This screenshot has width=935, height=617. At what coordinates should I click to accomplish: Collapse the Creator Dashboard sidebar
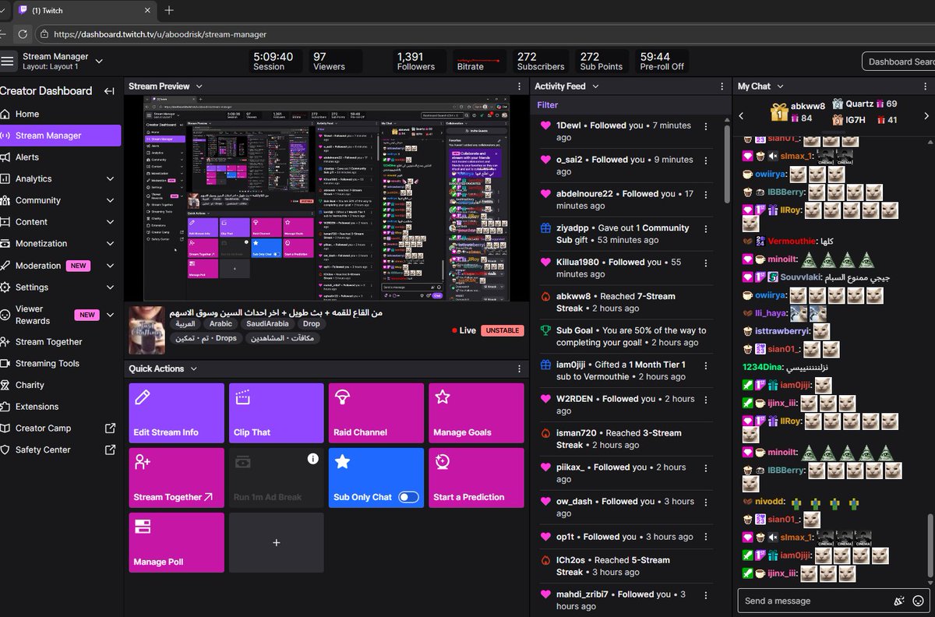[x=109, y=91]
